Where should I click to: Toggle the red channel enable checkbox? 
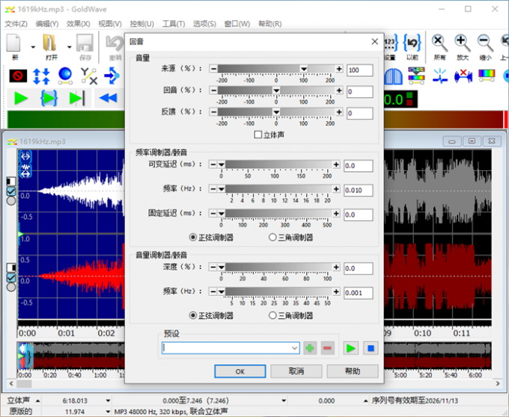11,278
